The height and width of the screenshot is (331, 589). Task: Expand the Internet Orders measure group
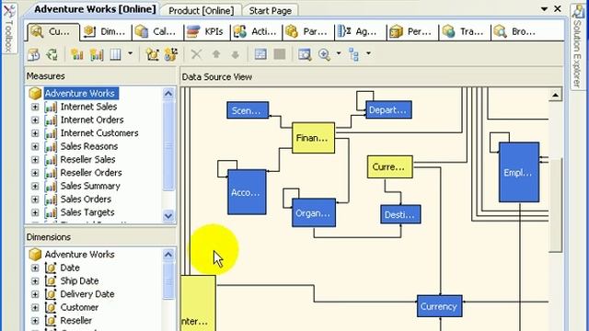[35, 120]
